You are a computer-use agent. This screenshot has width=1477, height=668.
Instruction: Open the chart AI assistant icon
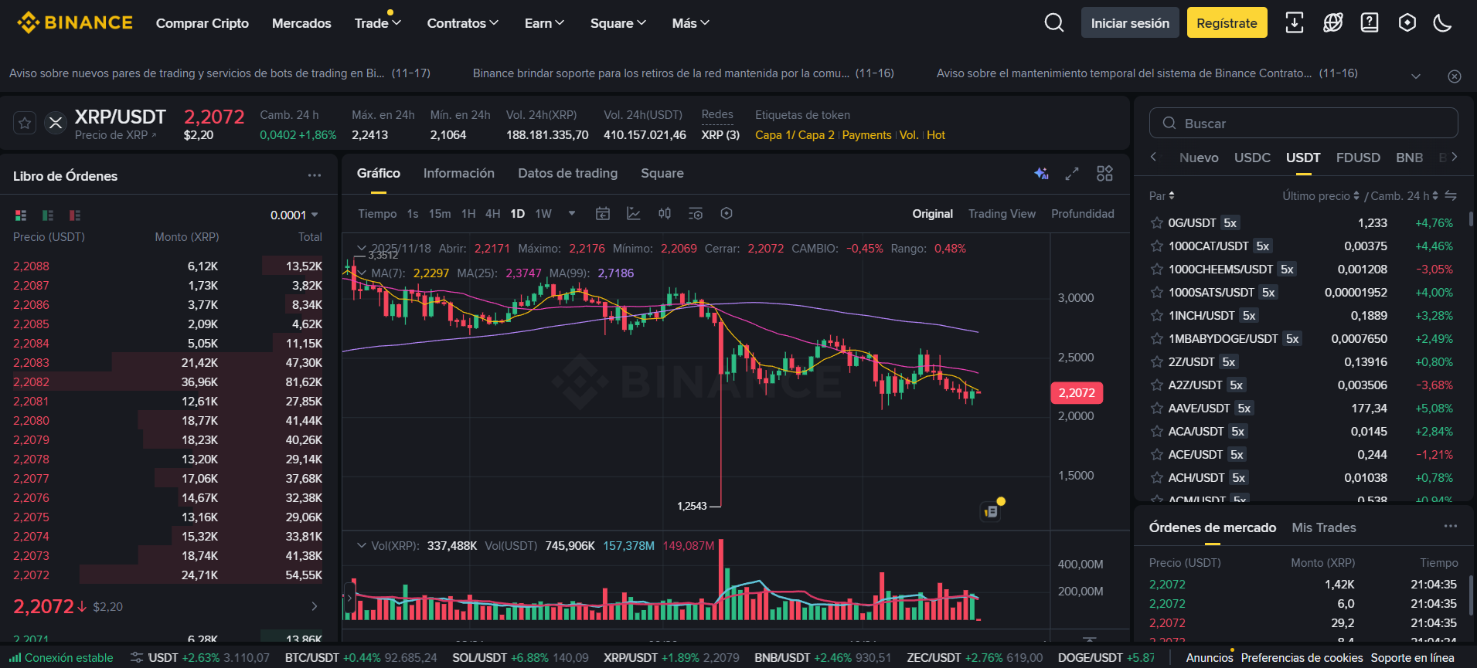[1041, 174]
